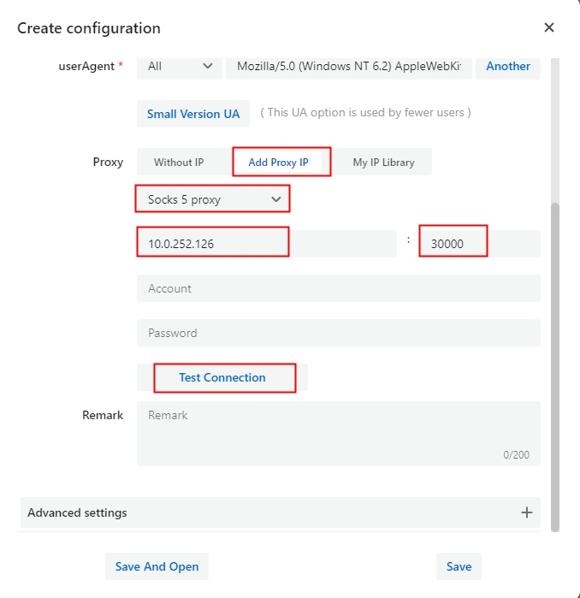This screenshot has width=580, height=598.
Task: Click the user agent string text field
Action: coord(349,66)
